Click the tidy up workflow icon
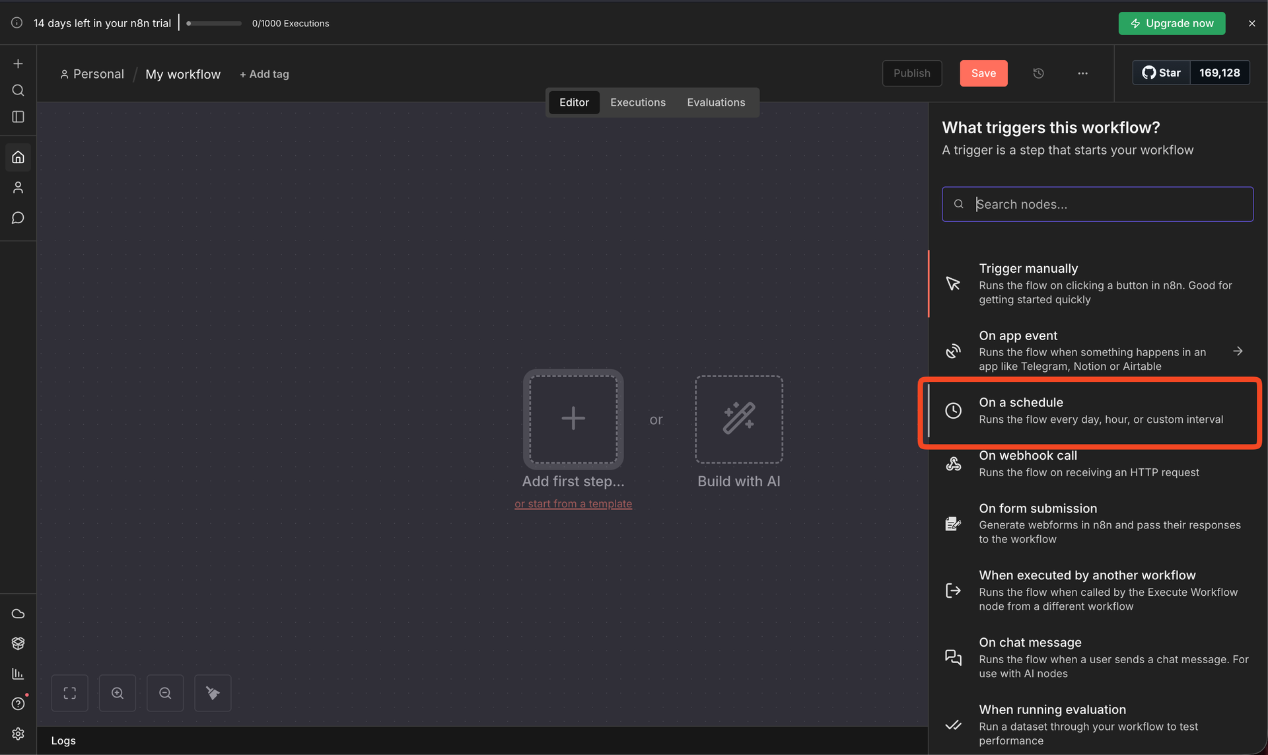Viewport: 1268px width, 755px height. point(213,693)
